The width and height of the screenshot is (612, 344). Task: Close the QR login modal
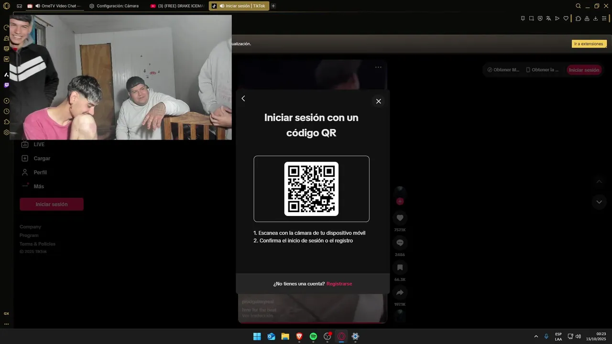click(x=378, y=101)
